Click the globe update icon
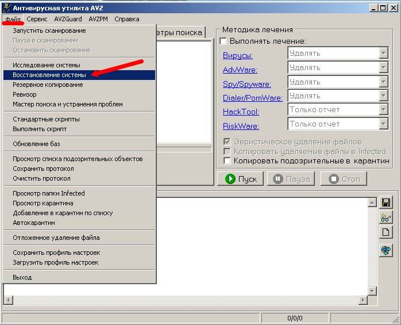401x325 pixels. [x=385, y=250]
